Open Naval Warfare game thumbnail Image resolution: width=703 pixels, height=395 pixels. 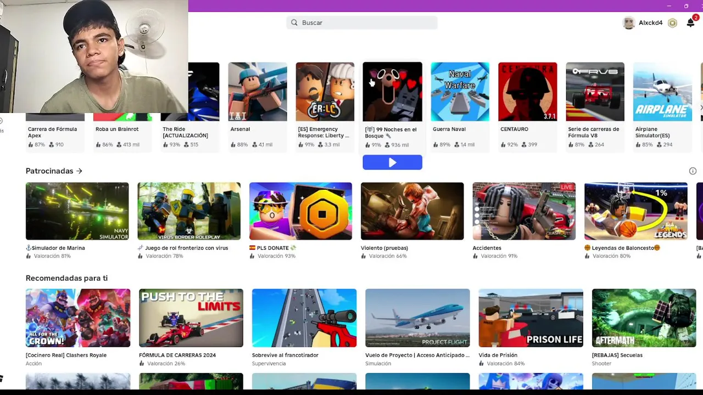pos(460,92)
